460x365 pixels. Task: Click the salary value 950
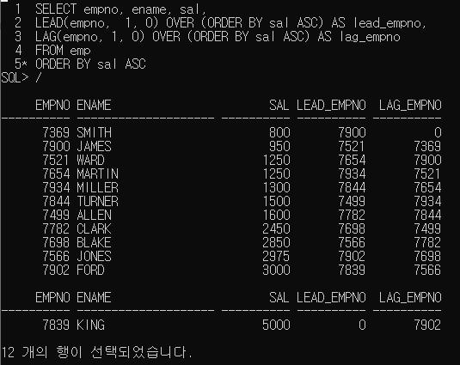coord(279,147)
